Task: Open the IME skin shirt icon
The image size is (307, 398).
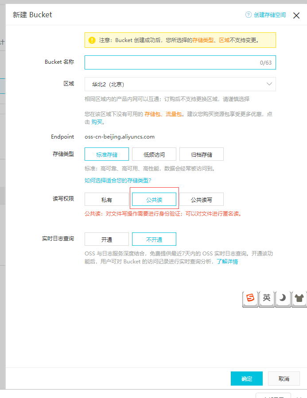Action: click(299, 298)
